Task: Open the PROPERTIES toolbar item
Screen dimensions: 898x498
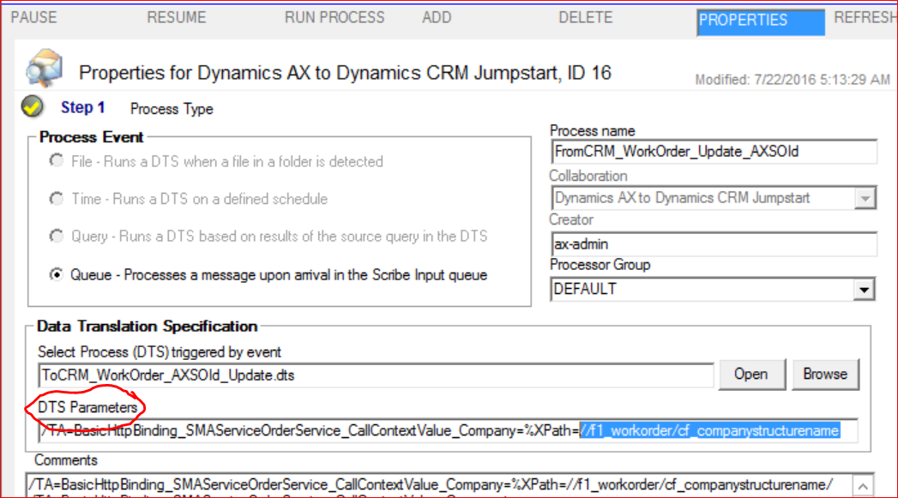Action: pos(761,21)
